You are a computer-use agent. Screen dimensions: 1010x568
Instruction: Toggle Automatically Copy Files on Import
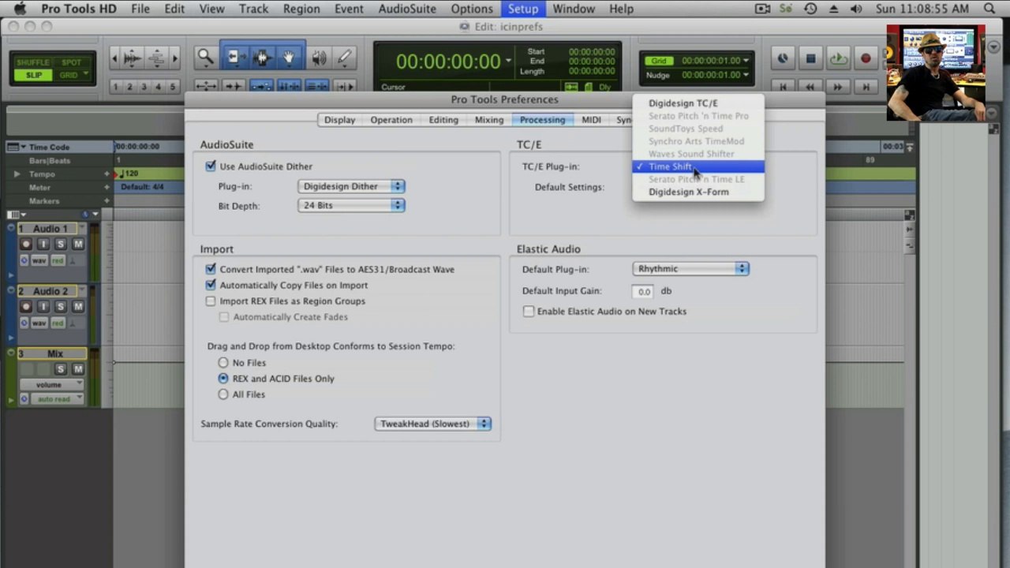coord(210,285)
